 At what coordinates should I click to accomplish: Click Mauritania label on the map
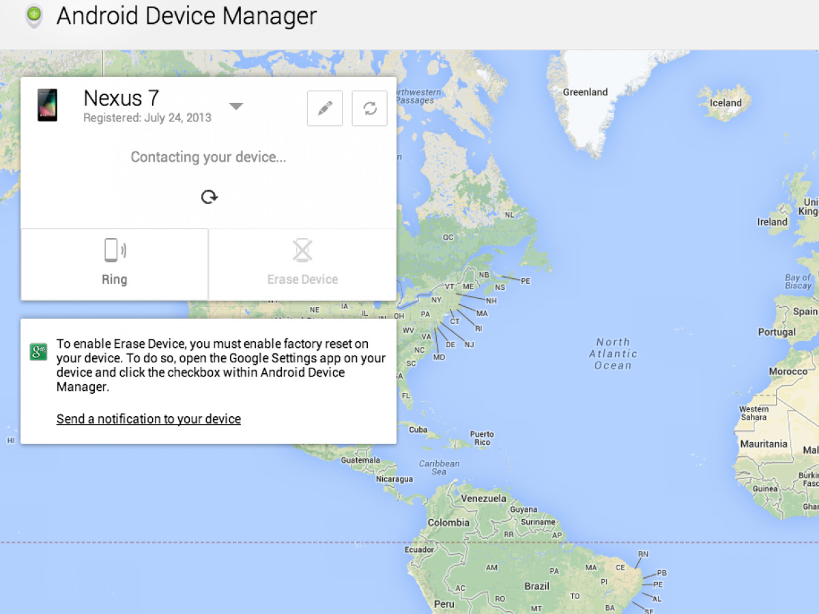(x=764, y=443)
